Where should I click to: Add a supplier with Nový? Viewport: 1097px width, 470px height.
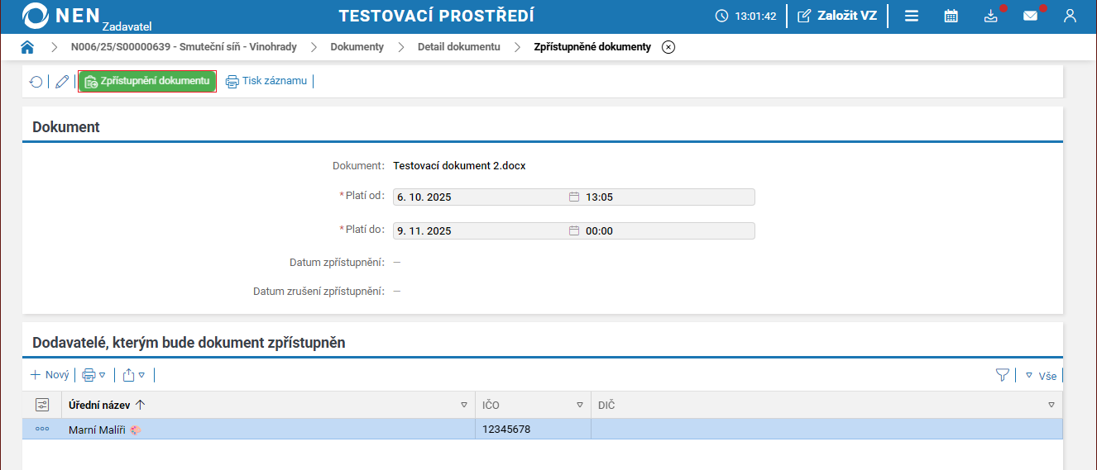50,375
